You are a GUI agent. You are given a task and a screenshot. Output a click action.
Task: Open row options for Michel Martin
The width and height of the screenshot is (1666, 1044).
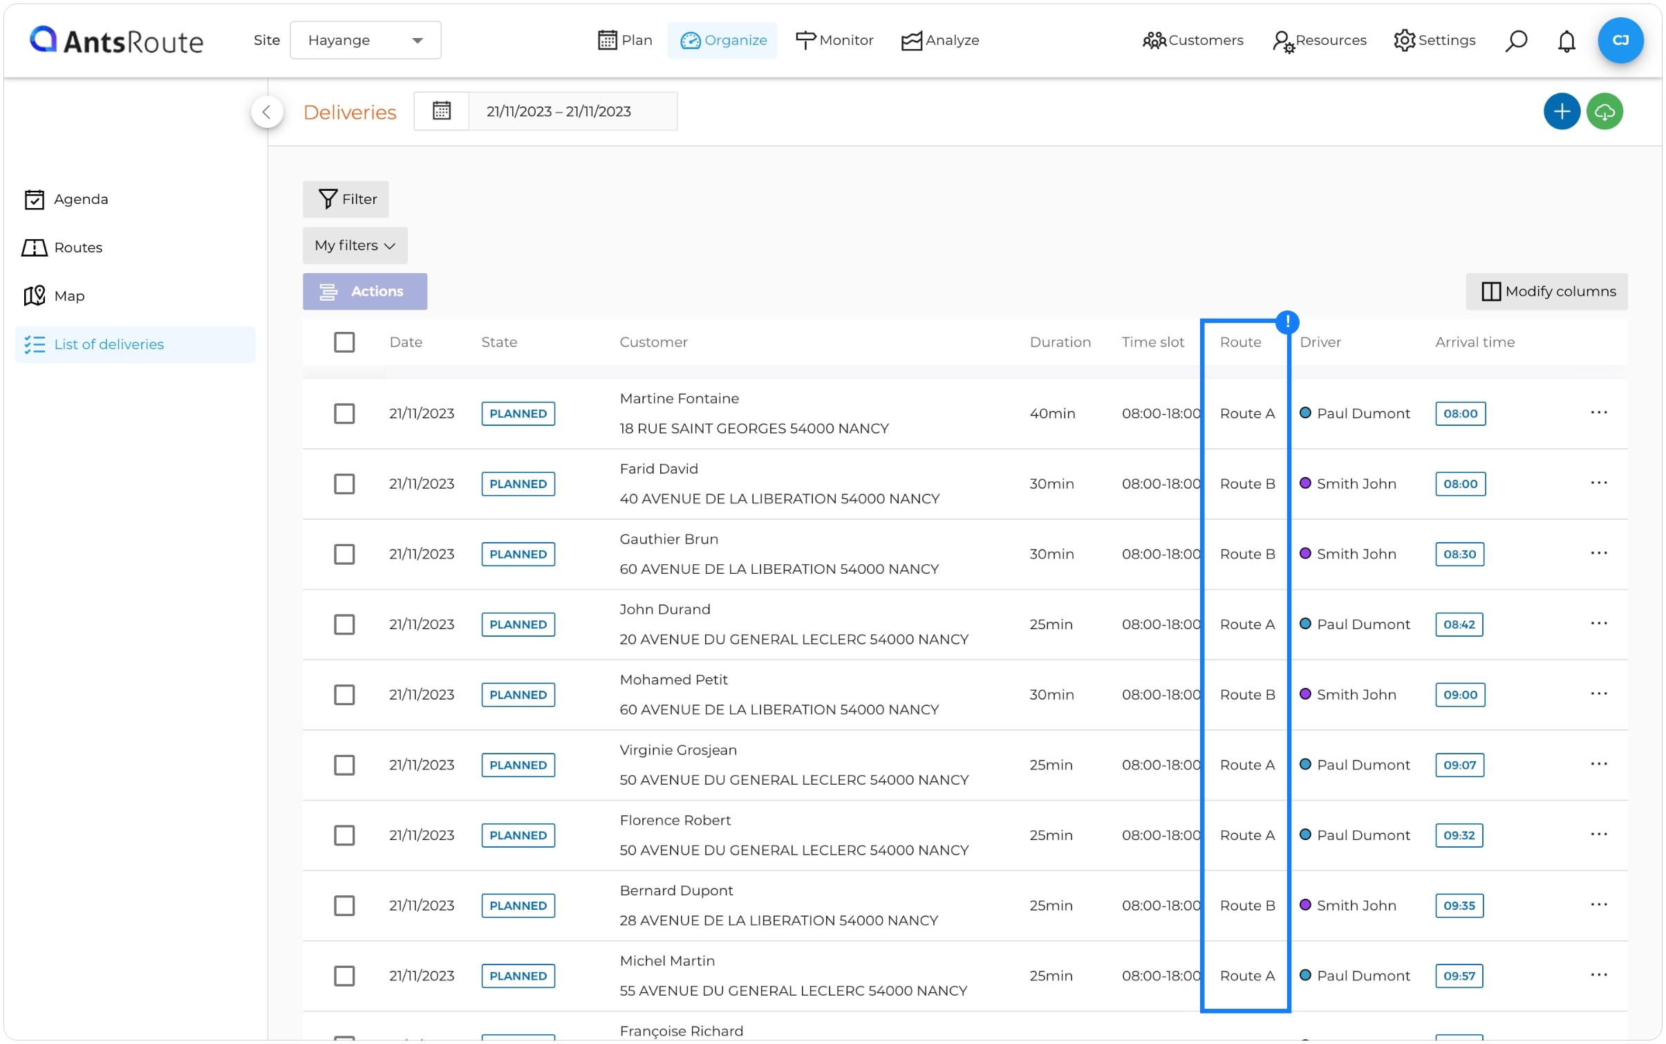[1598, 975]
